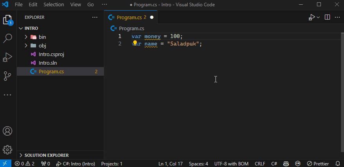Click the editor vertical scrollbar

pos(342,92)
